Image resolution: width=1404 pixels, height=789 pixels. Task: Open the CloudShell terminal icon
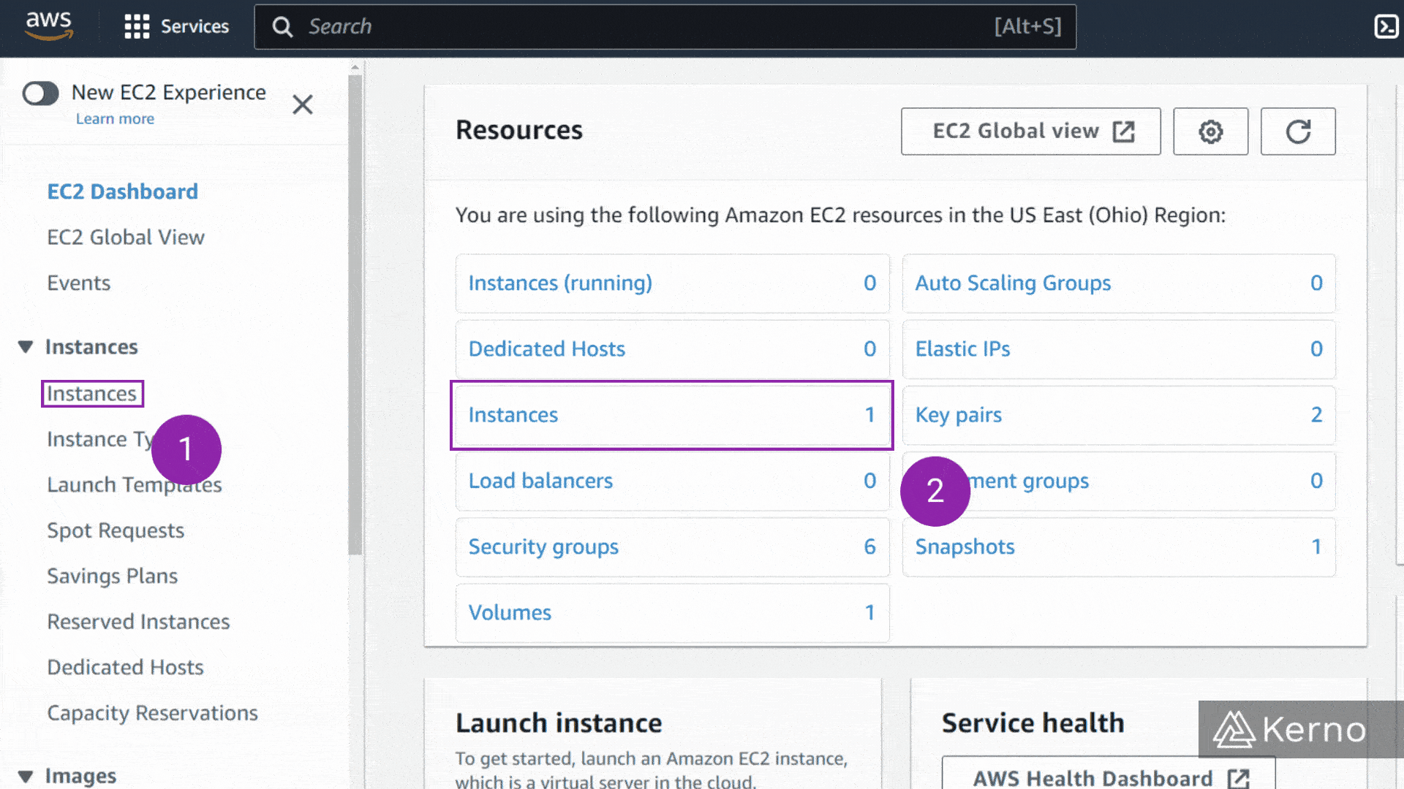coord(1386,27)
